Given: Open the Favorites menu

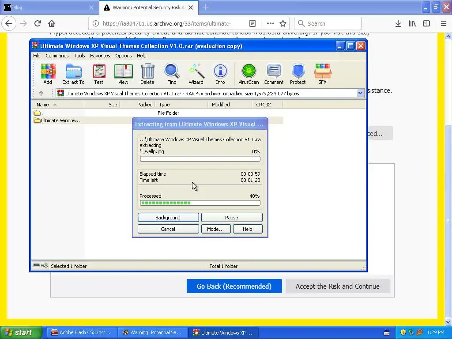Looking at the screenshot, I should [100, 56].
